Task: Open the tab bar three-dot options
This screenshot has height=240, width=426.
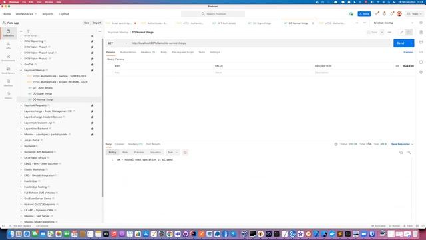Action: 365,23
